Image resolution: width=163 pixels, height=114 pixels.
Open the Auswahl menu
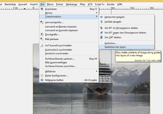coord(23,4)
